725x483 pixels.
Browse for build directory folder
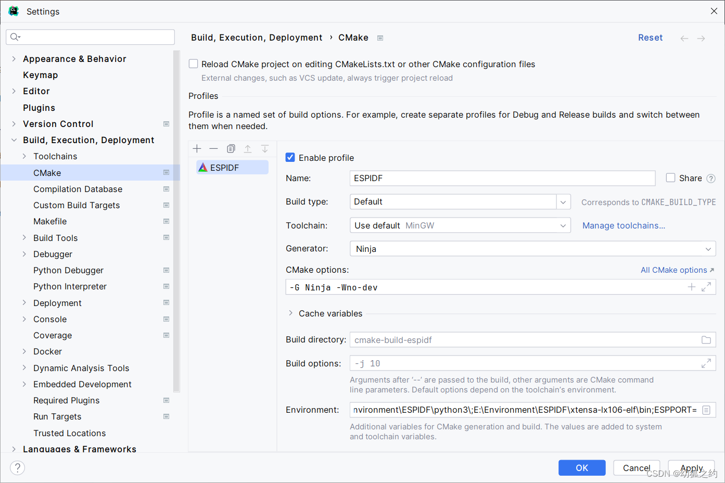[706, 340]
